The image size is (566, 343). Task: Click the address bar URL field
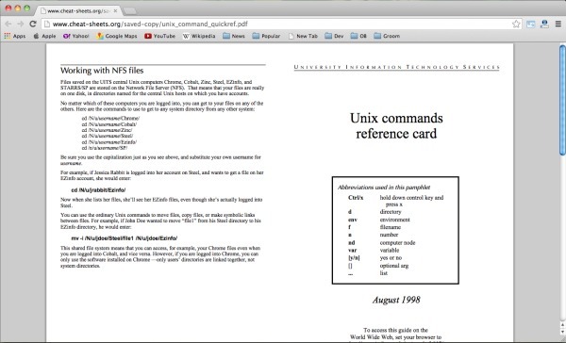pos(278,24)
